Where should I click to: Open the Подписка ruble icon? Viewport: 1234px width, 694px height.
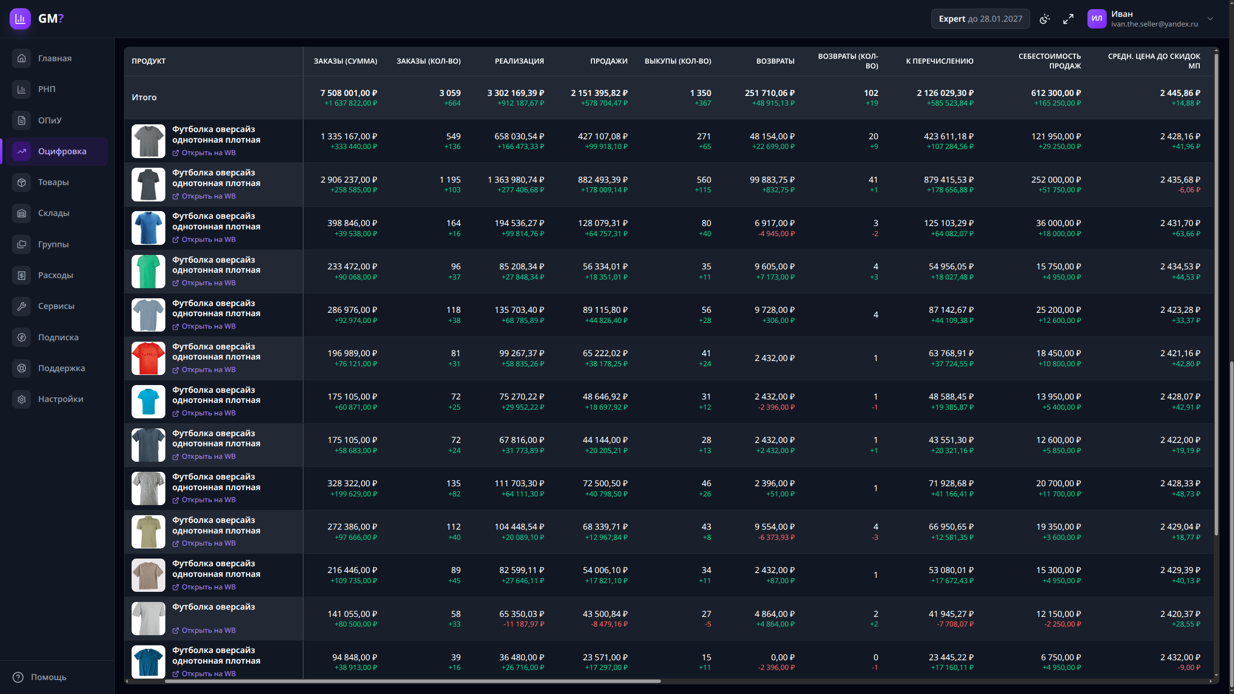[22, 337]
